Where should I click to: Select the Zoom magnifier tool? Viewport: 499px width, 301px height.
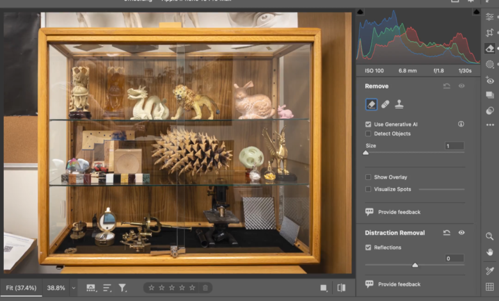point(490,236)
